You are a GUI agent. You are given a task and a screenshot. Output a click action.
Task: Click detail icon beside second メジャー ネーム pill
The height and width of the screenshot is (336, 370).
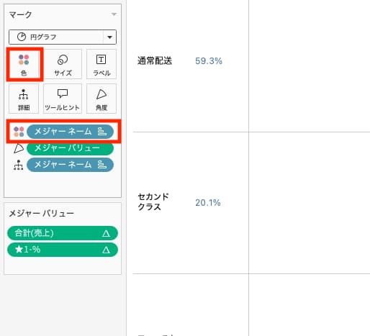(19, 165)
